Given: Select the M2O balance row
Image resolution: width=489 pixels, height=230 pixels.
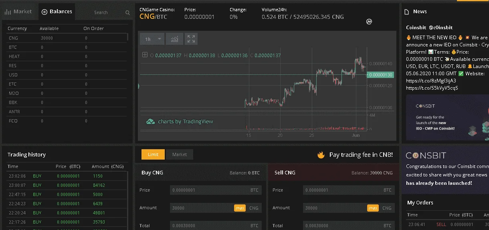Looking at the screenshot, I should click(67, 93).
